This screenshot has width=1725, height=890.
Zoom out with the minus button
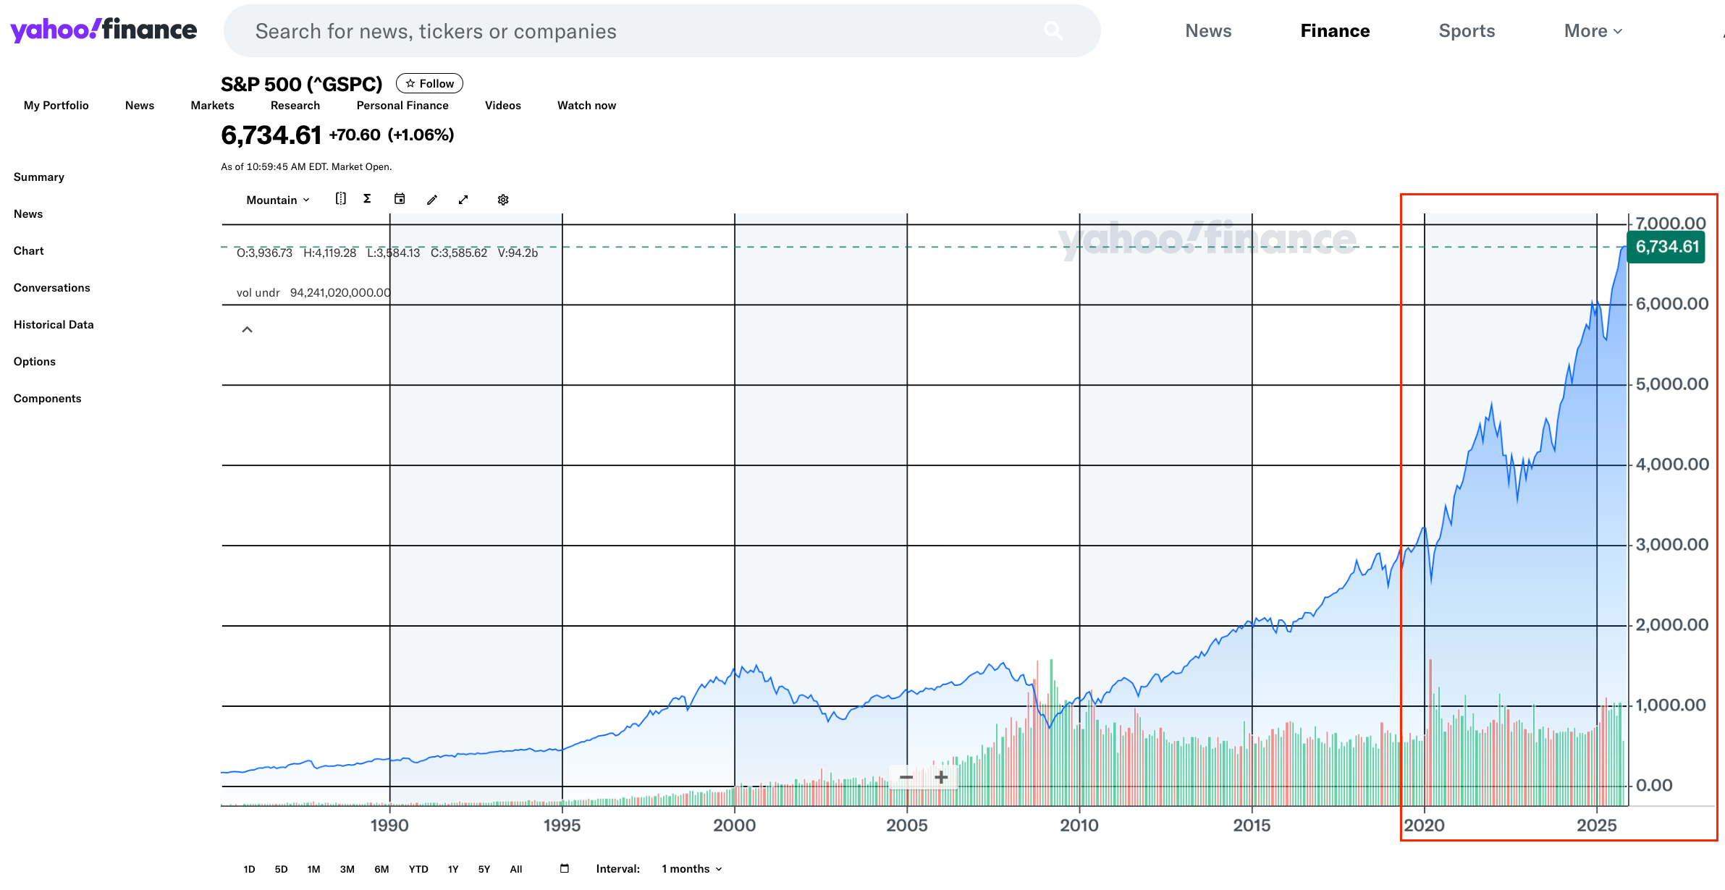click(x=906, y=777)
